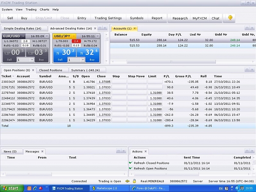The image size is (256, 192).
Task: Open the Trading menu
Action: 31,10
